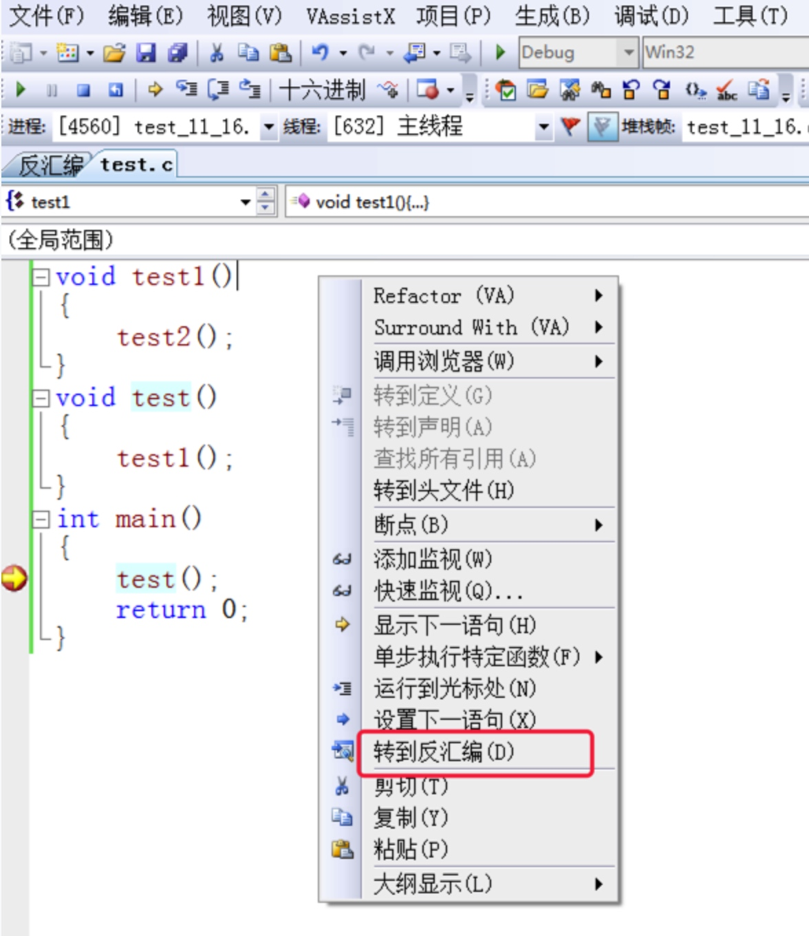Click the Continue play icon in debug toolbar
The image size is (809, 936).
point(21,89)
